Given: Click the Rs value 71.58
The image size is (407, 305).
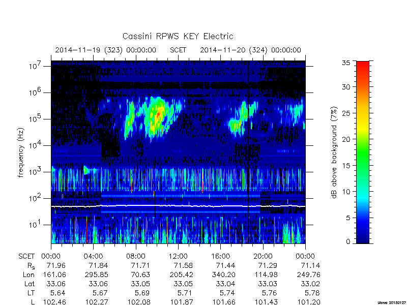Looking at the screenshot, I should 183,265.
